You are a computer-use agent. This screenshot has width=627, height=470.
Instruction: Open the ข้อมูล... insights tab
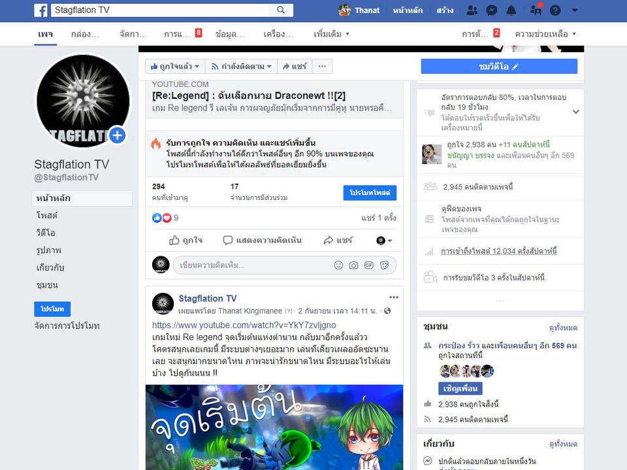pyautogui.click(x=230, y=34)
